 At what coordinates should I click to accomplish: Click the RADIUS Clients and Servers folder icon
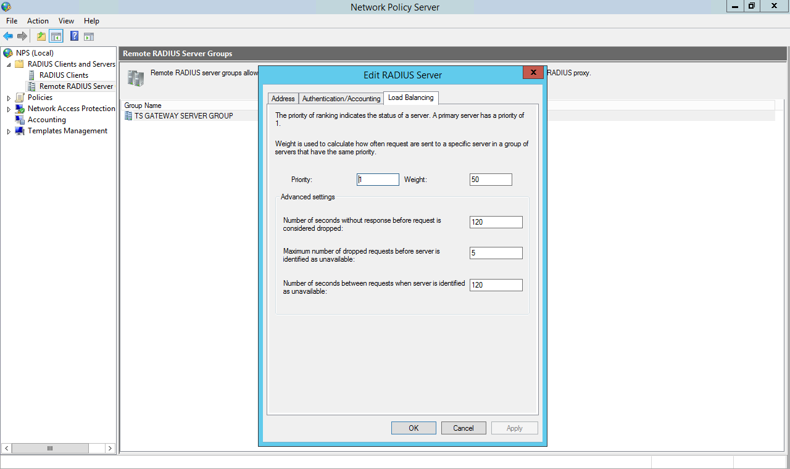(20, 64)
